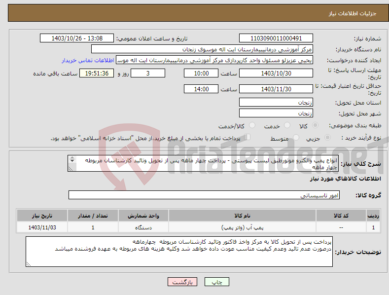Viewport: 389px width, 295px height.
Task: Click the price validity date 1403/11/30
Action: [276, 89]
